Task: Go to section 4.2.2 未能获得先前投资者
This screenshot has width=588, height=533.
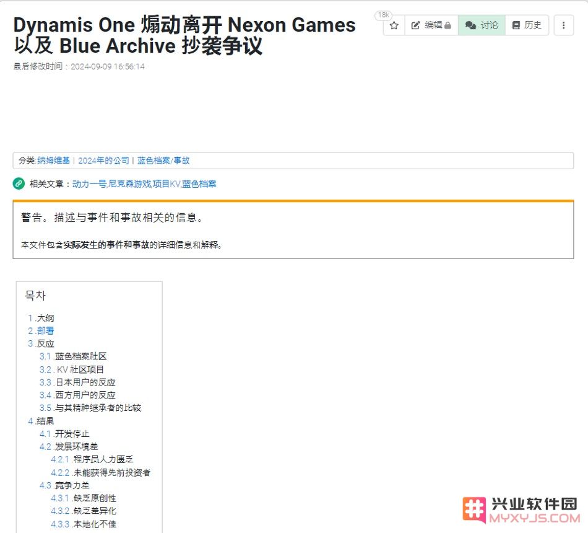Action: click(x=101, y=472)
